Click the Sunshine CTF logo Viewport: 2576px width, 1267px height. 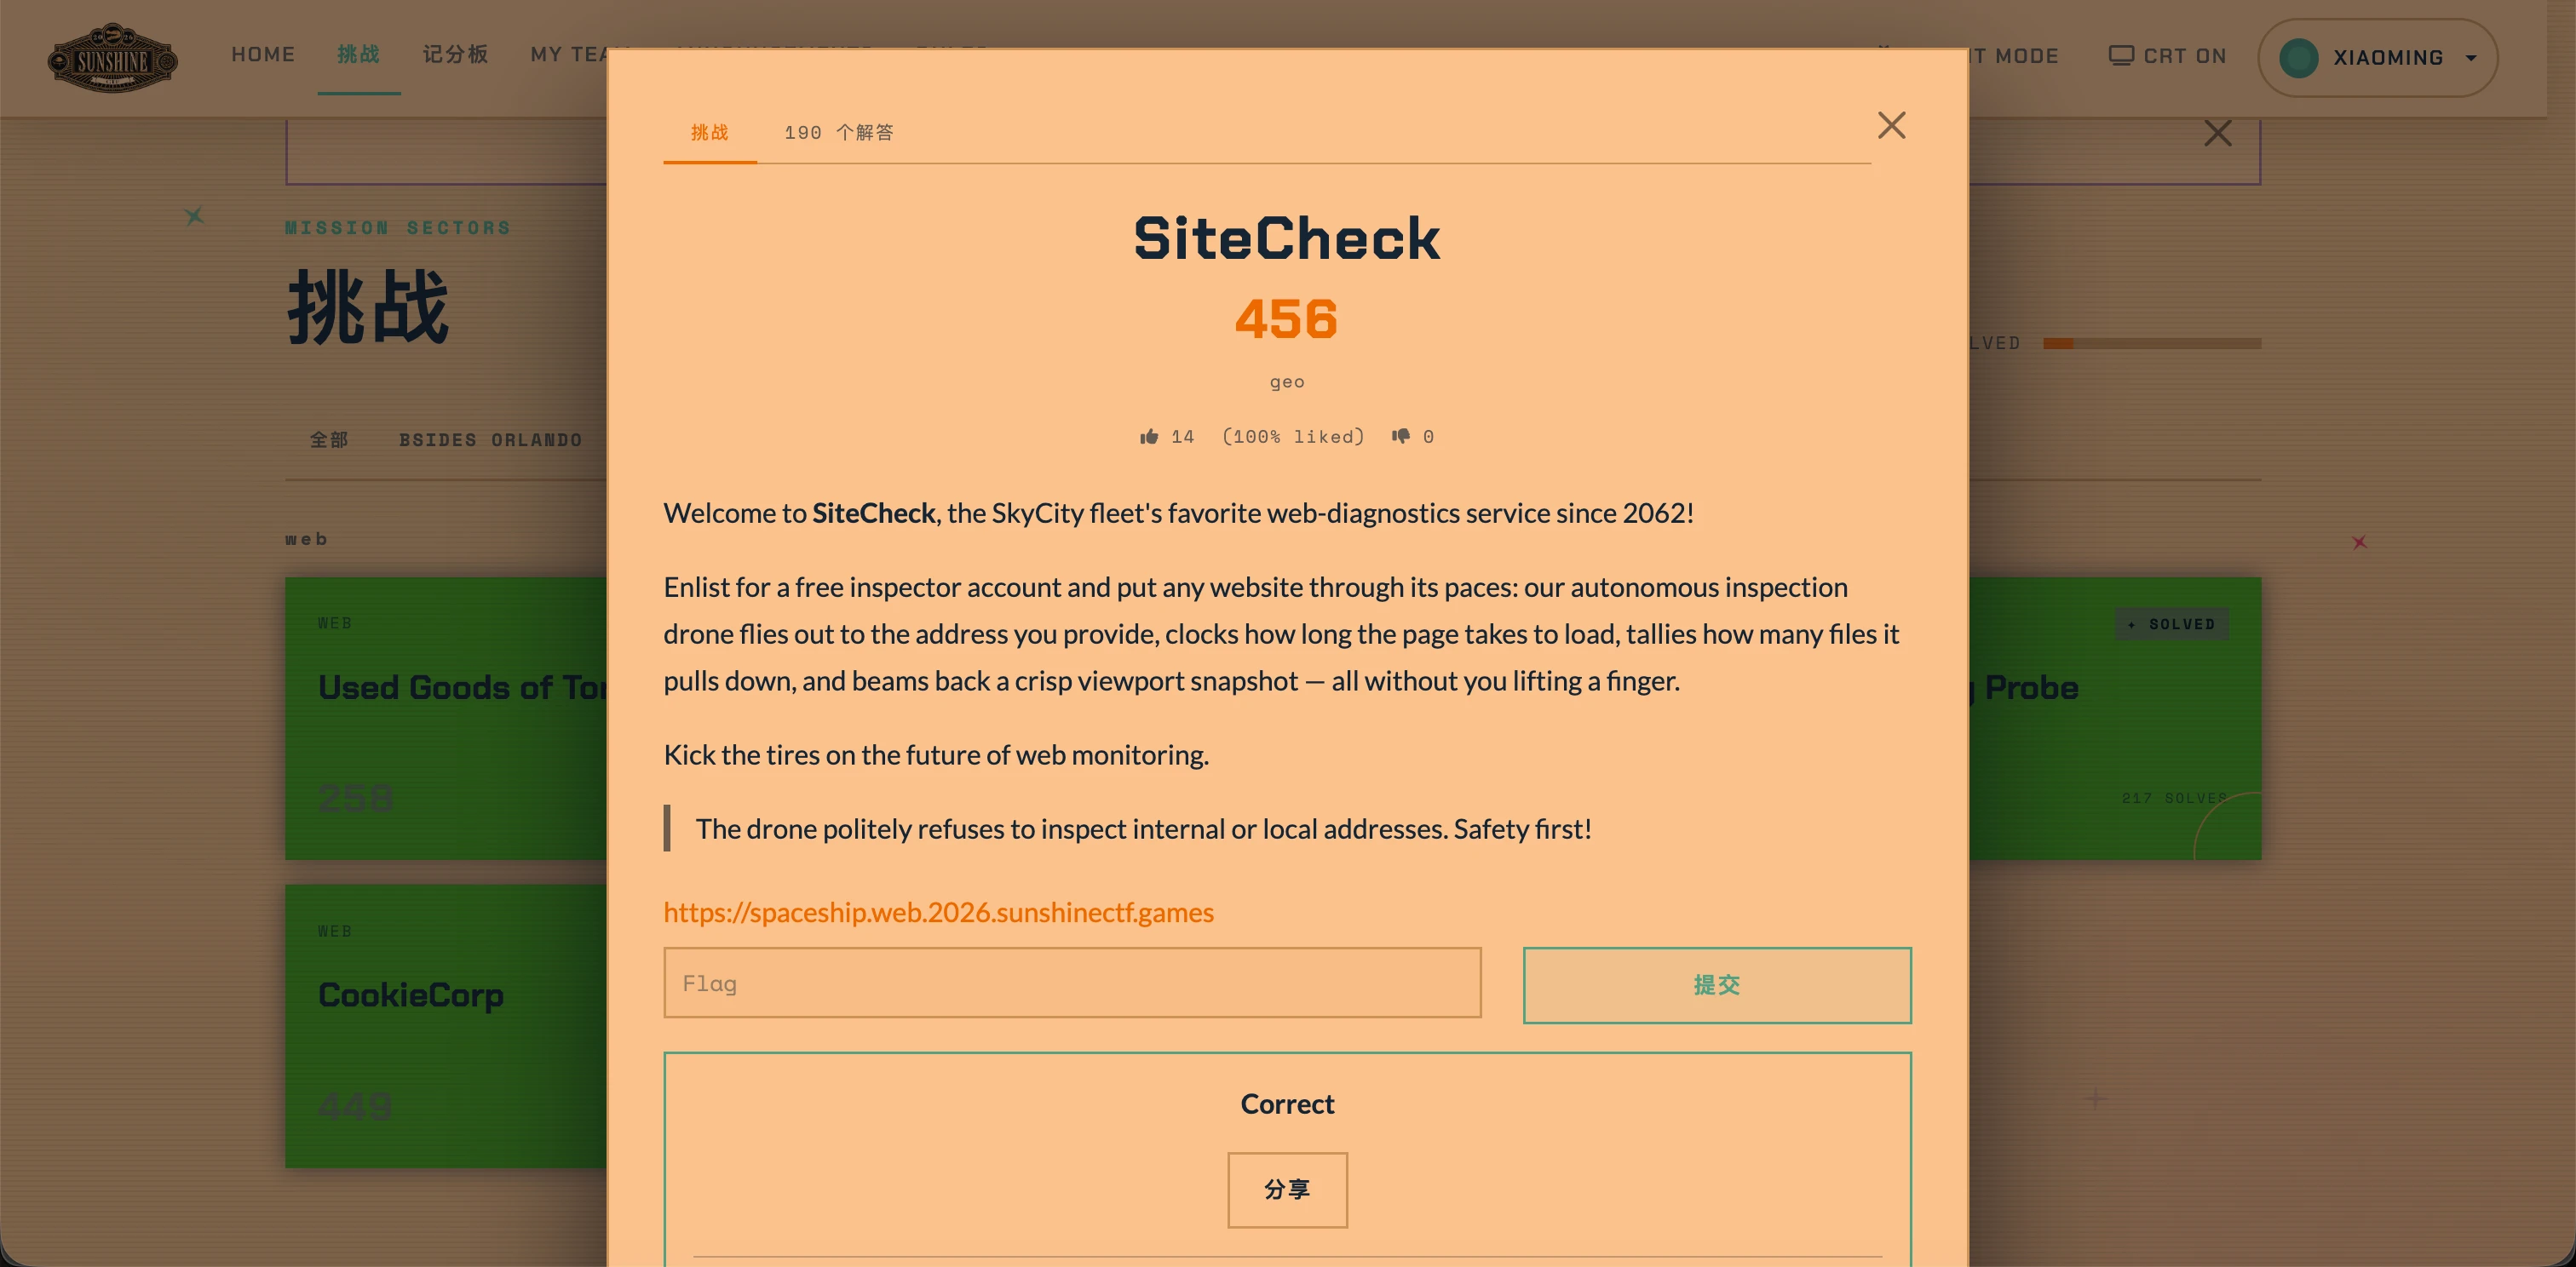112,58
